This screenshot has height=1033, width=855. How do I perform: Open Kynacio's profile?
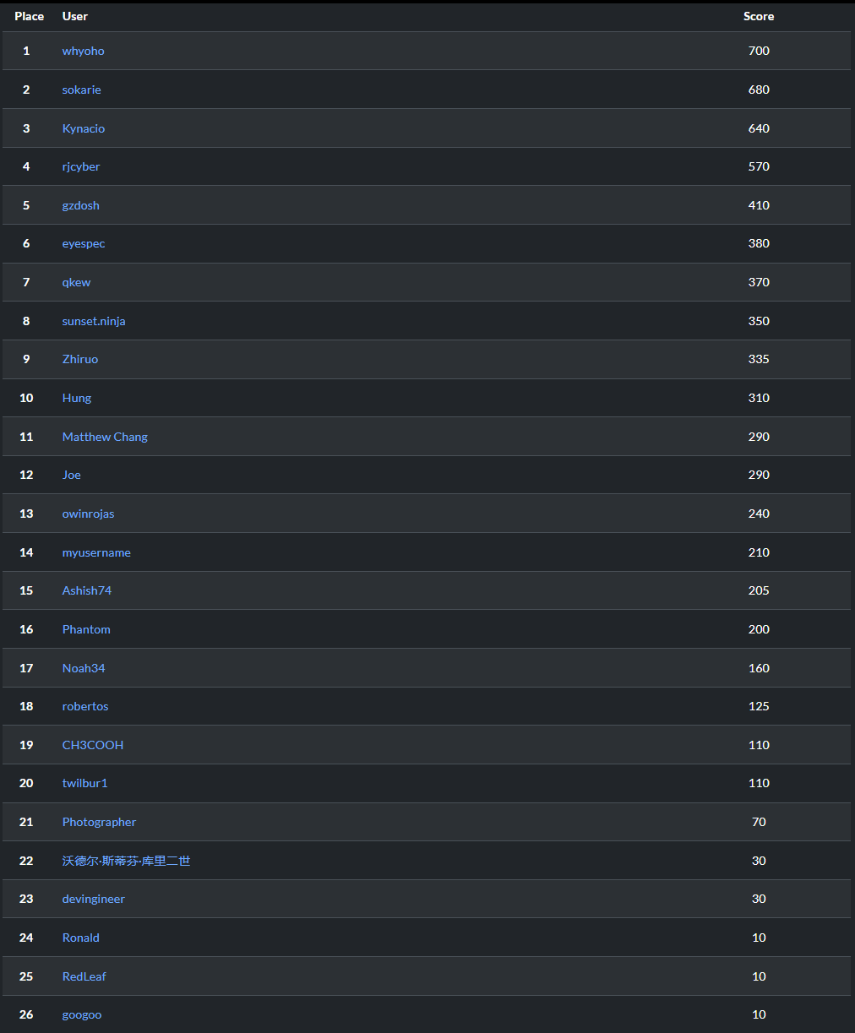[83, 128]
